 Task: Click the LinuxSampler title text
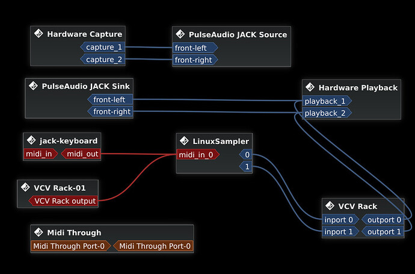pyautogui.click(x=221, y=142)
